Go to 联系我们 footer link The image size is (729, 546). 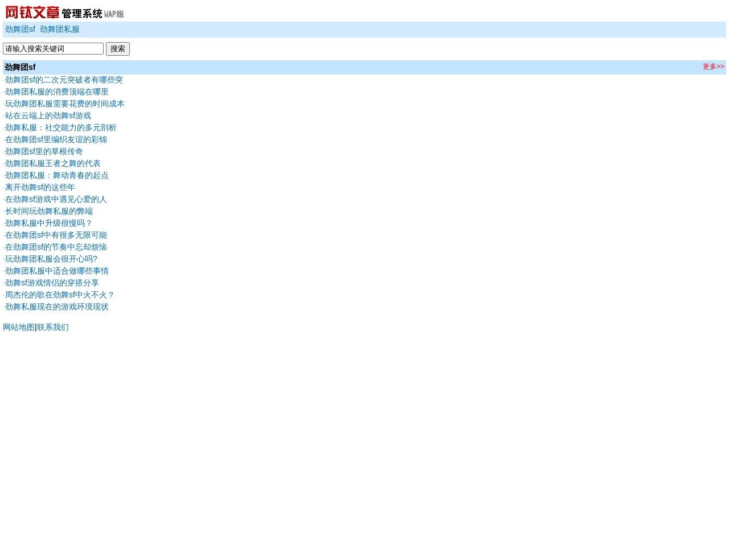point(53,328)
